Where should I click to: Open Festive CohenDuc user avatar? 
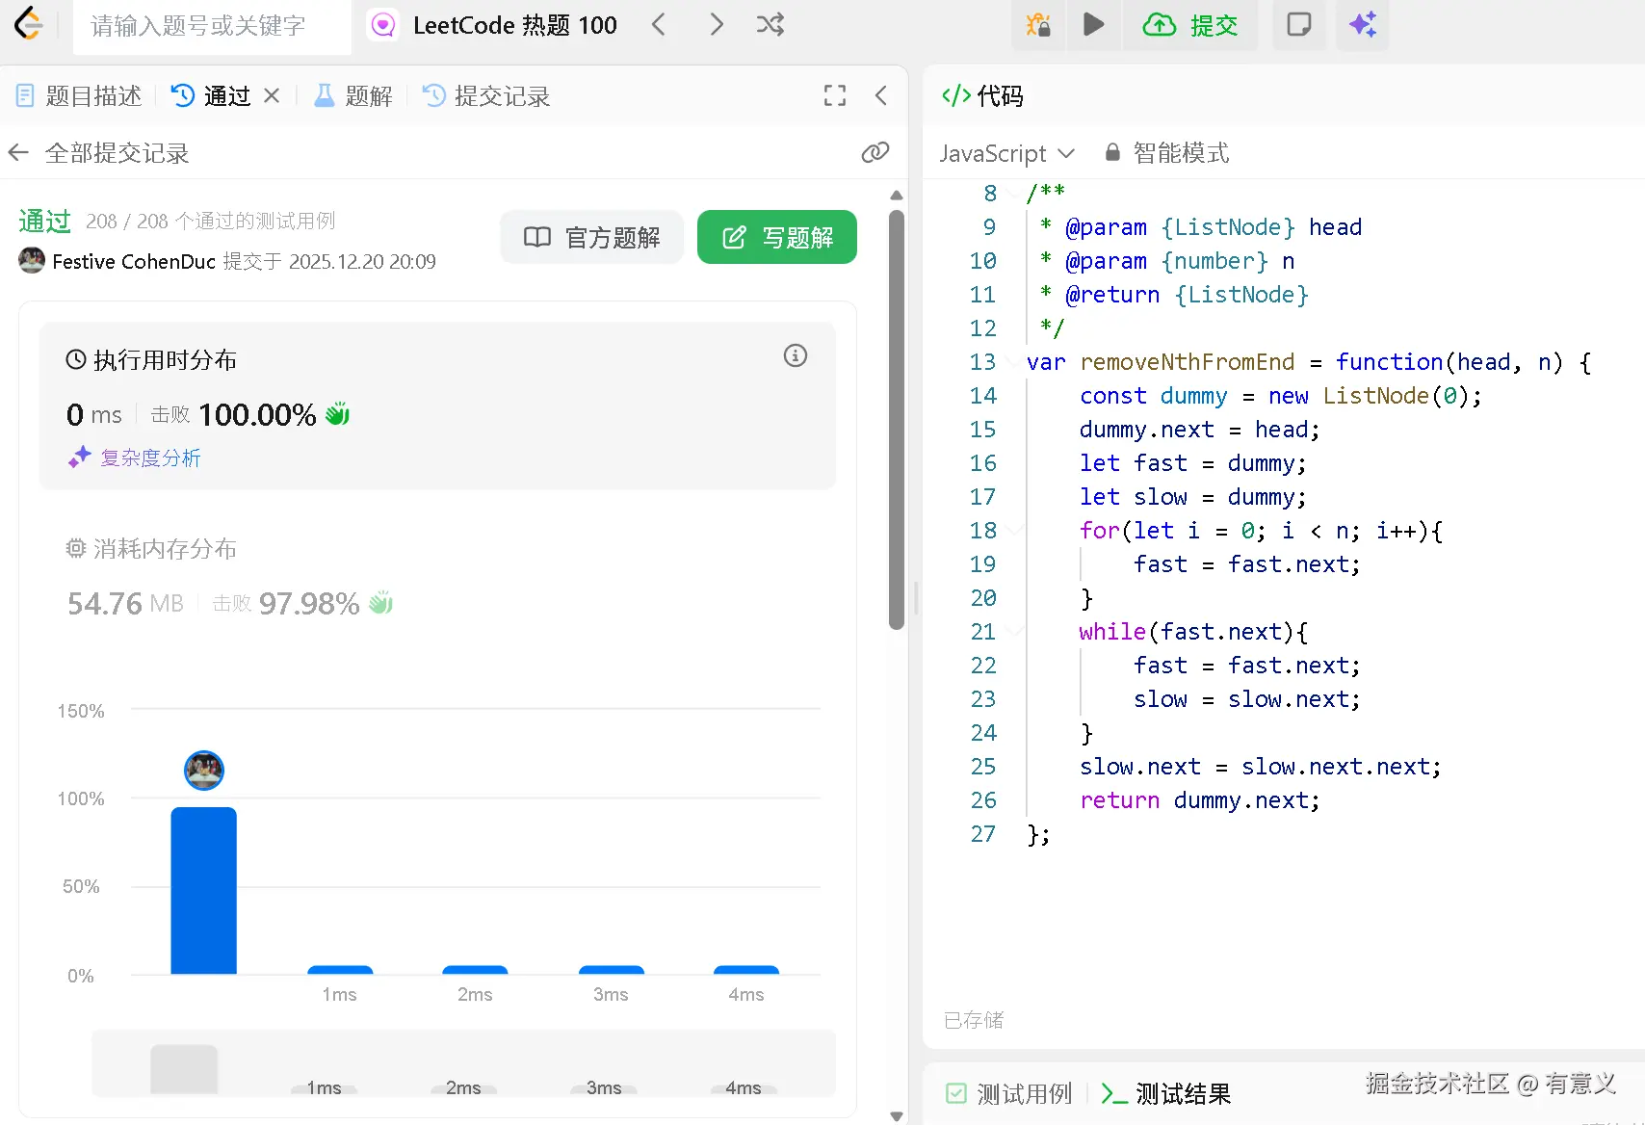pos(32,261)
